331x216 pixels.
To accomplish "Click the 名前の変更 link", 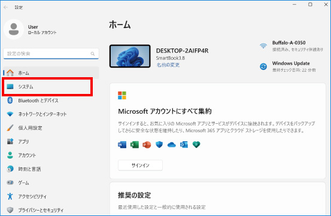I will pos(168,65).
